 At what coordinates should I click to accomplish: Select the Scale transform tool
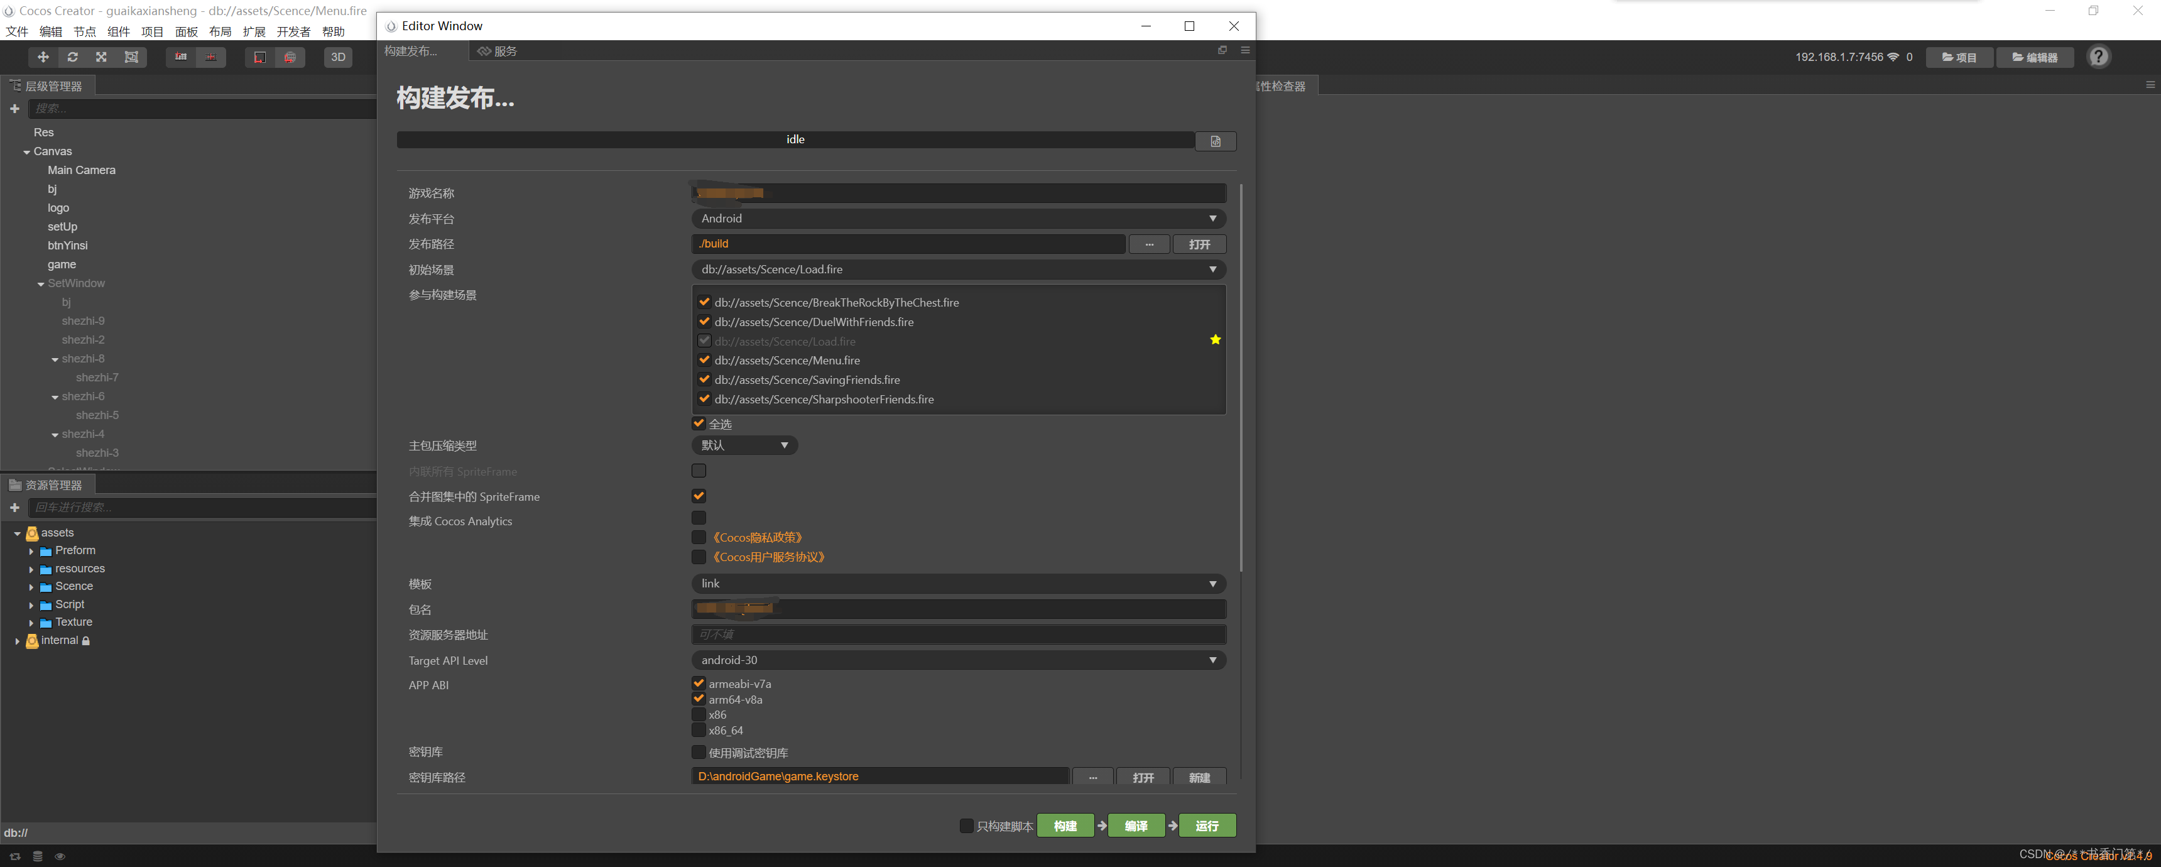tap(102, 57)
